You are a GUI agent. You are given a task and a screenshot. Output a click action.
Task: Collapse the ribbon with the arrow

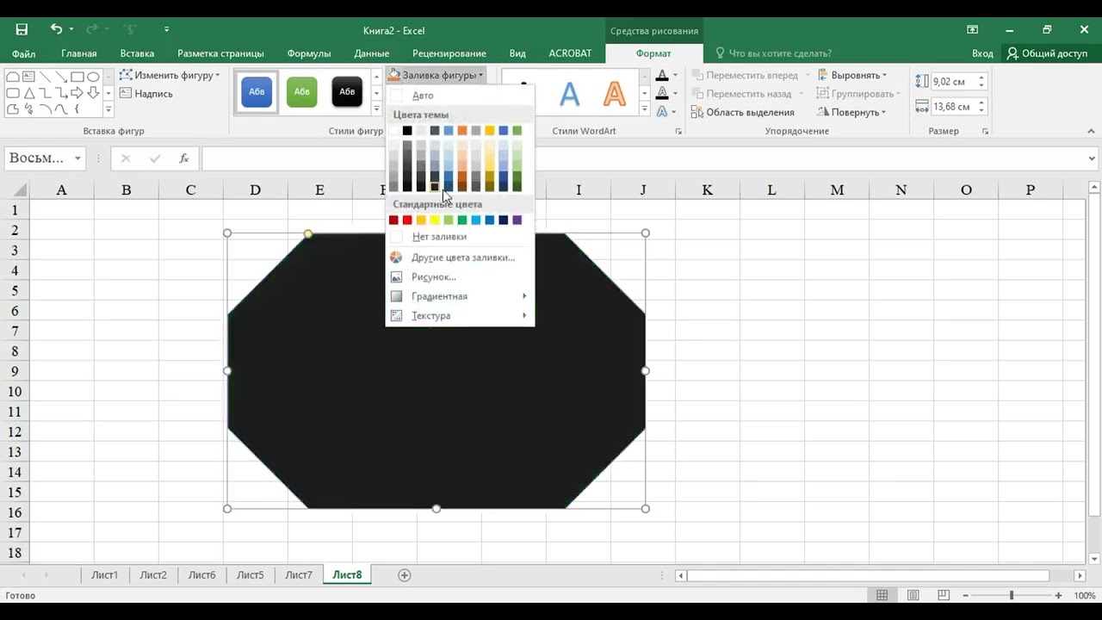pyautogui.click(x=1092, y=132)
